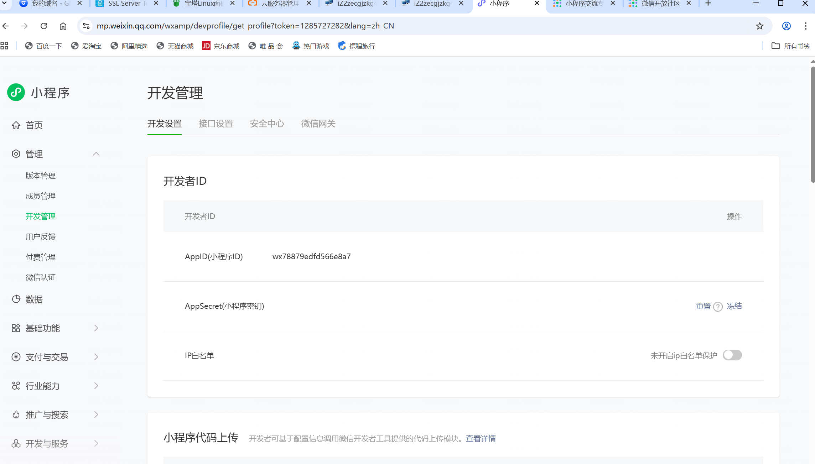Click the Mini Program green logo
Viewport: 815px width, 464px height.
tap(16, 93)
